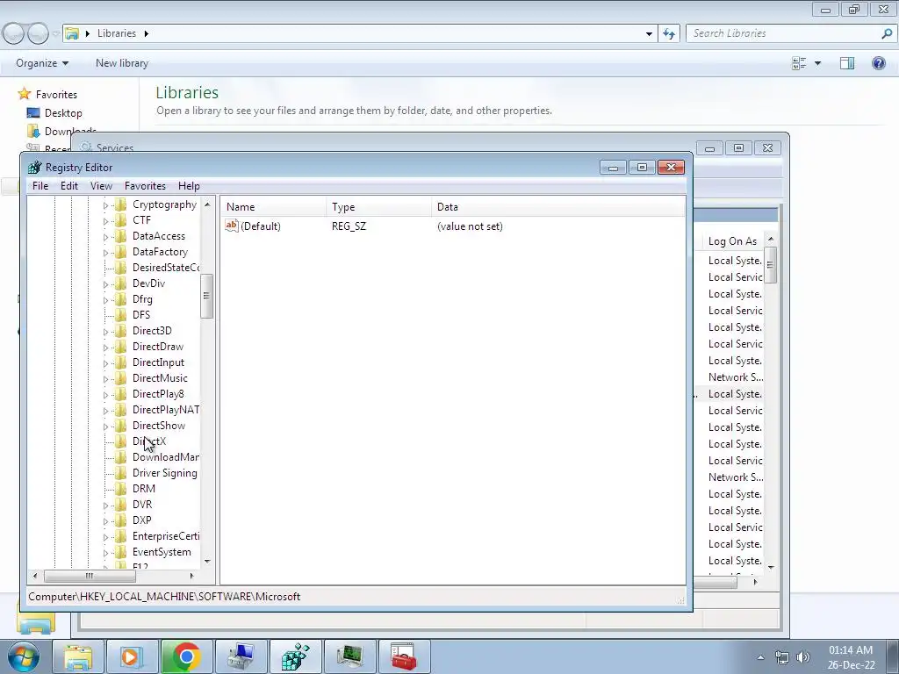Expand the Direct3D registry key
Viewport: 899px width, 674px height.
105,331
